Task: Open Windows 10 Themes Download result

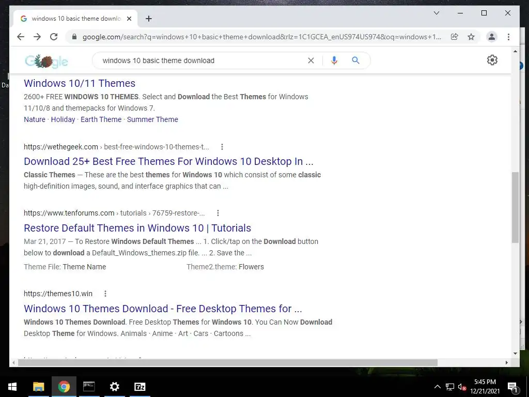Action: point(163,309)
